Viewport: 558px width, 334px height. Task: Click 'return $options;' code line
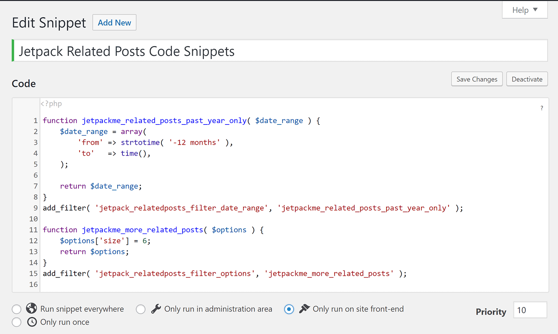point(94,252)
